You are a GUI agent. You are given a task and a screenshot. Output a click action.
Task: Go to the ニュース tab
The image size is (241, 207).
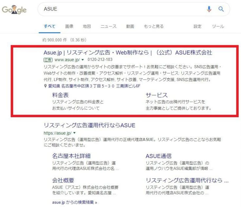click(x=109, y=26)
